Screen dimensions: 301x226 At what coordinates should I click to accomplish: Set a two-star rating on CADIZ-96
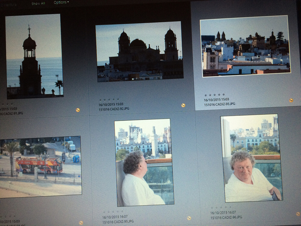pyautogui.click(x=217, y=208)
